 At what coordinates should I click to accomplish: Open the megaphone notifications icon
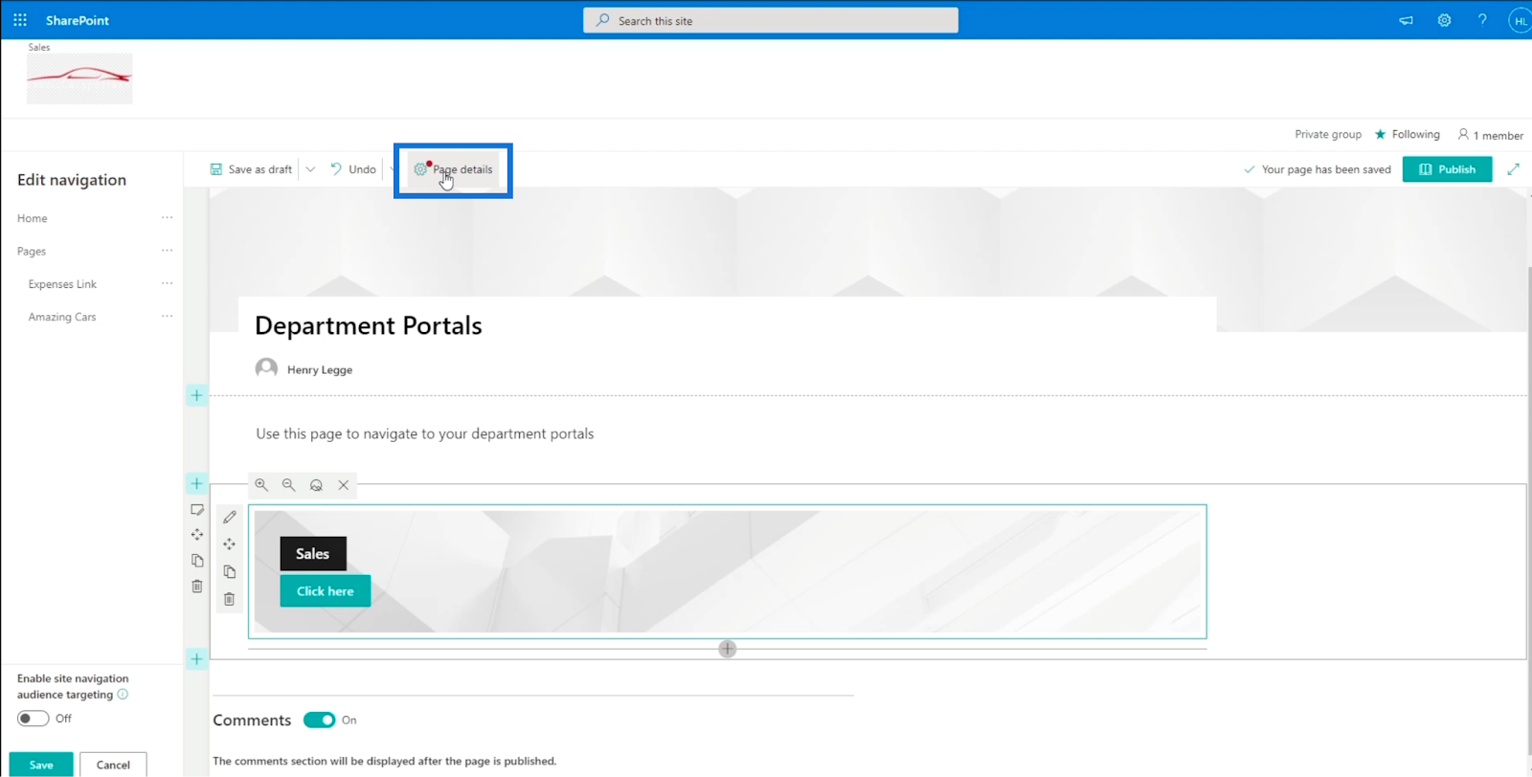click(1406, 20)
